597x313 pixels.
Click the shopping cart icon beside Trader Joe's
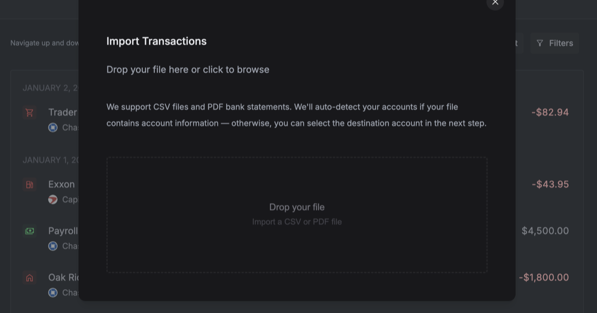[x=29, y=112]
